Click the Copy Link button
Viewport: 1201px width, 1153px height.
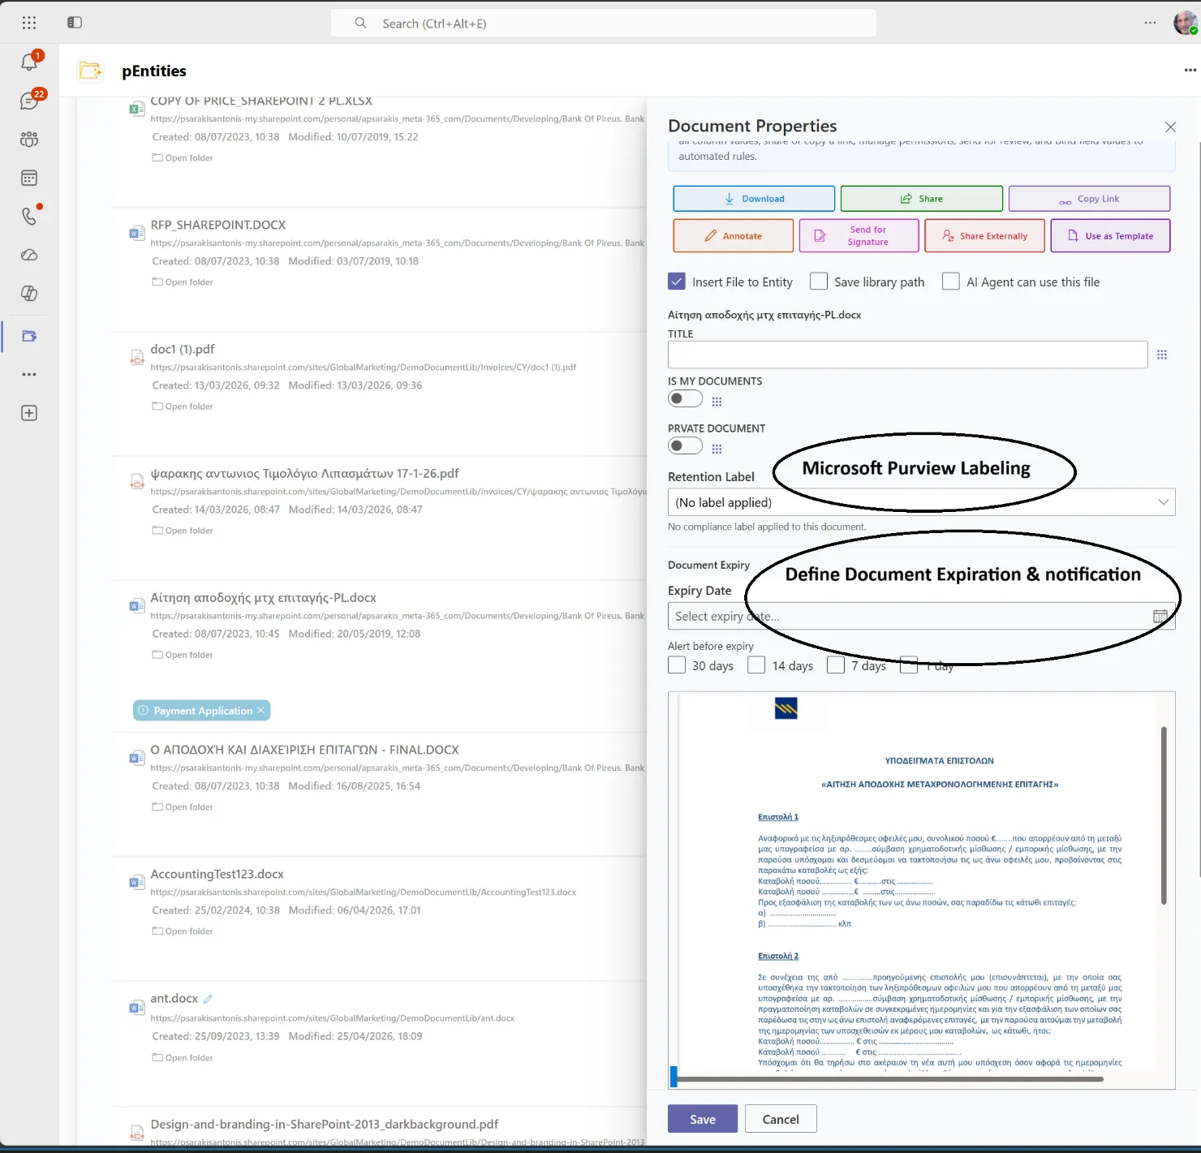coord(1089,199)
